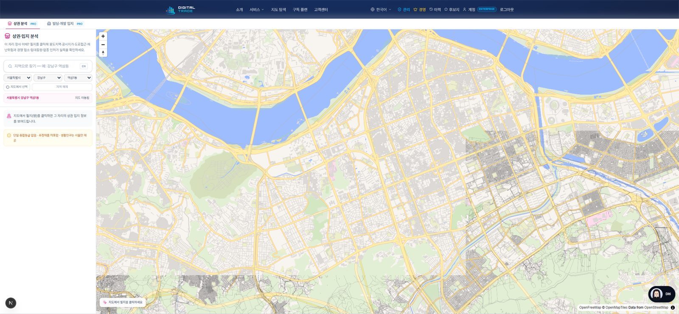Open 구독 플랜 menu item
679x314 pixels.
pyautogui.click(x=300, y=9)
